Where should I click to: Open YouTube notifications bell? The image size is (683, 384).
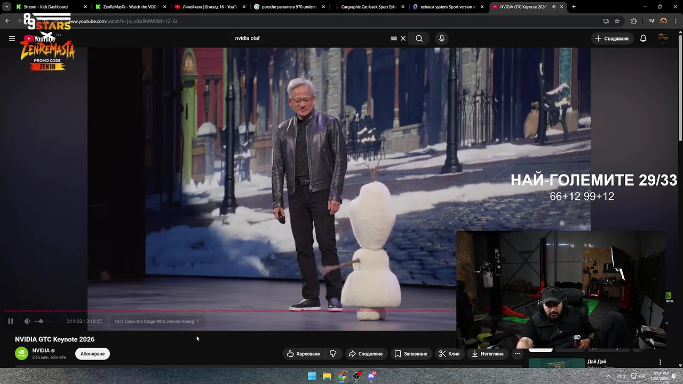(643, 38)
